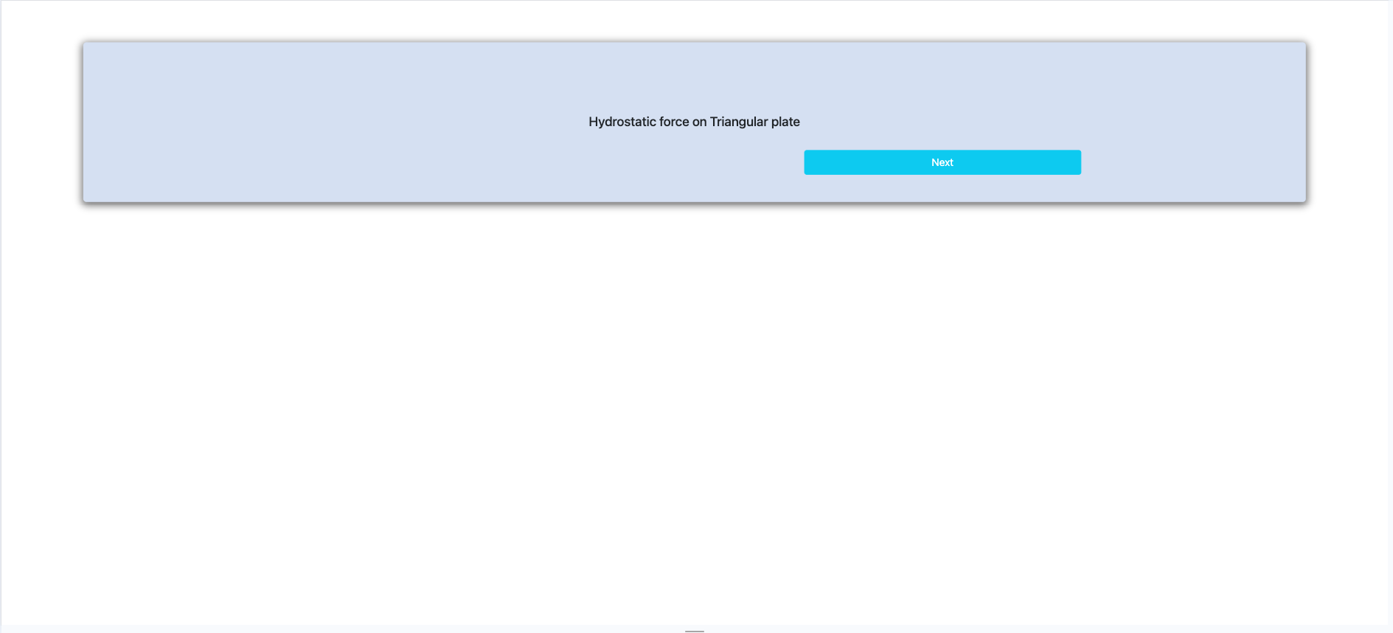
Task: Select the "Hydrostatic force on Triangular plate" heading
Action: pyautogui.click(x=694, y=122)
